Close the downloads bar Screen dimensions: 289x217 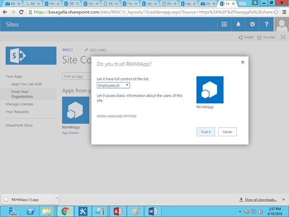tap(283, 199)
